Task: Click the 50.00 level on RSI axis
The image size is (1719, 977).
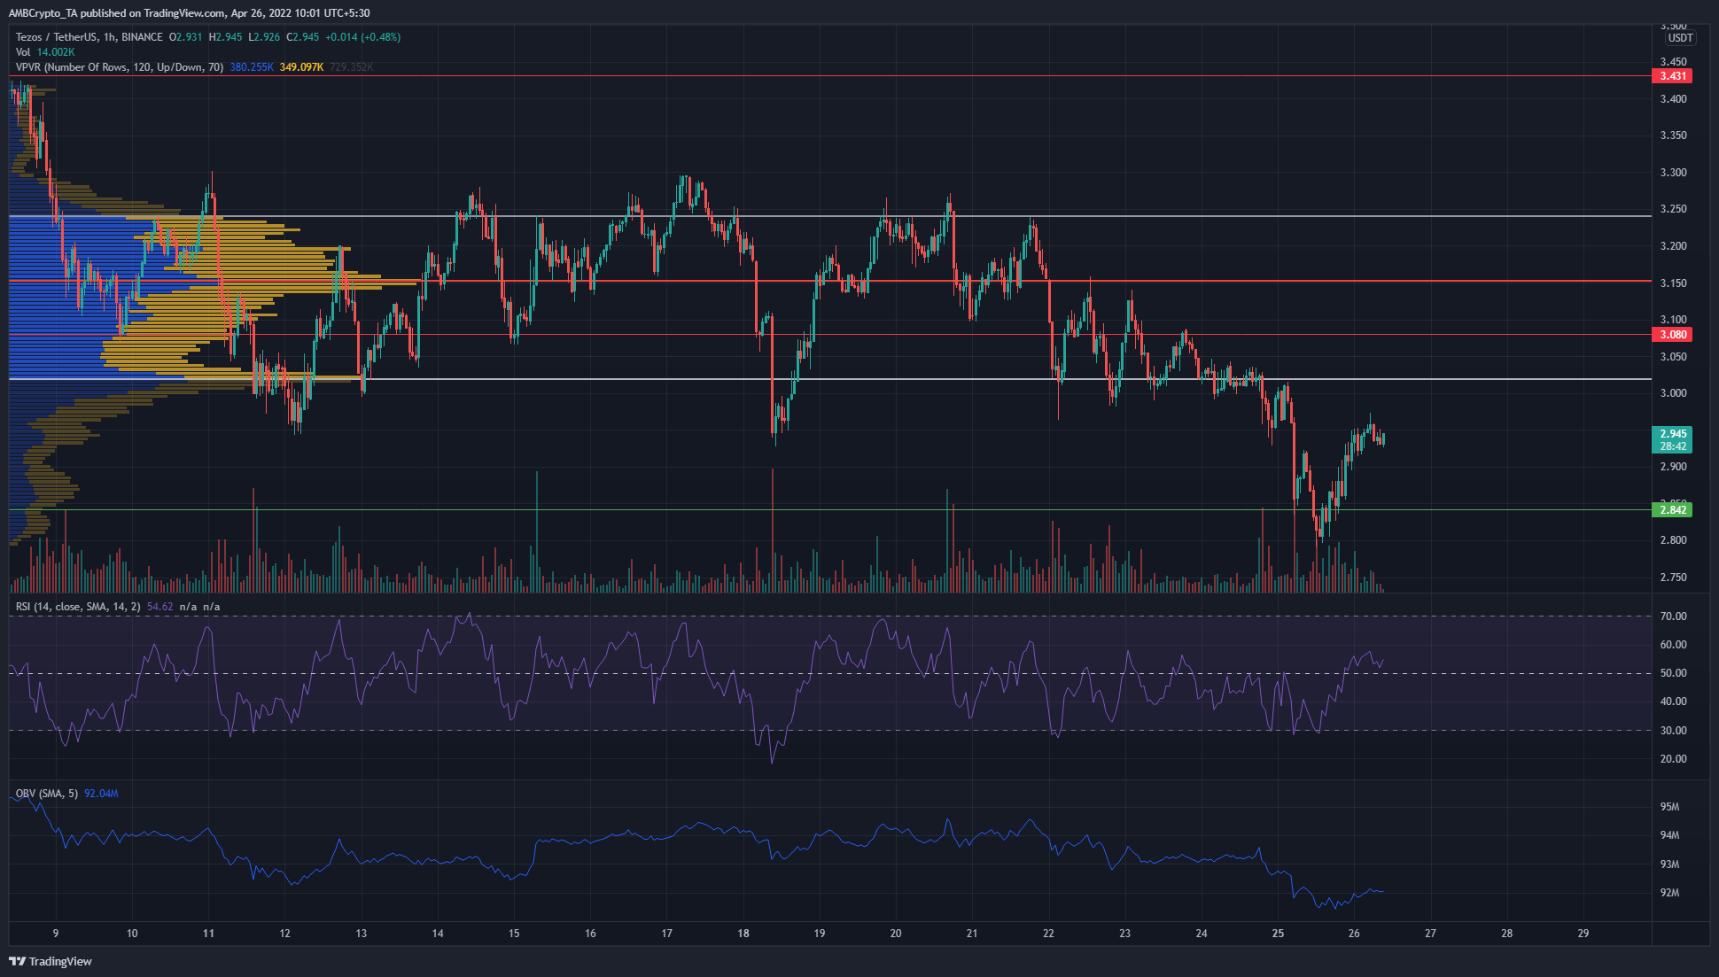Action: click(x=1673, y=673)
